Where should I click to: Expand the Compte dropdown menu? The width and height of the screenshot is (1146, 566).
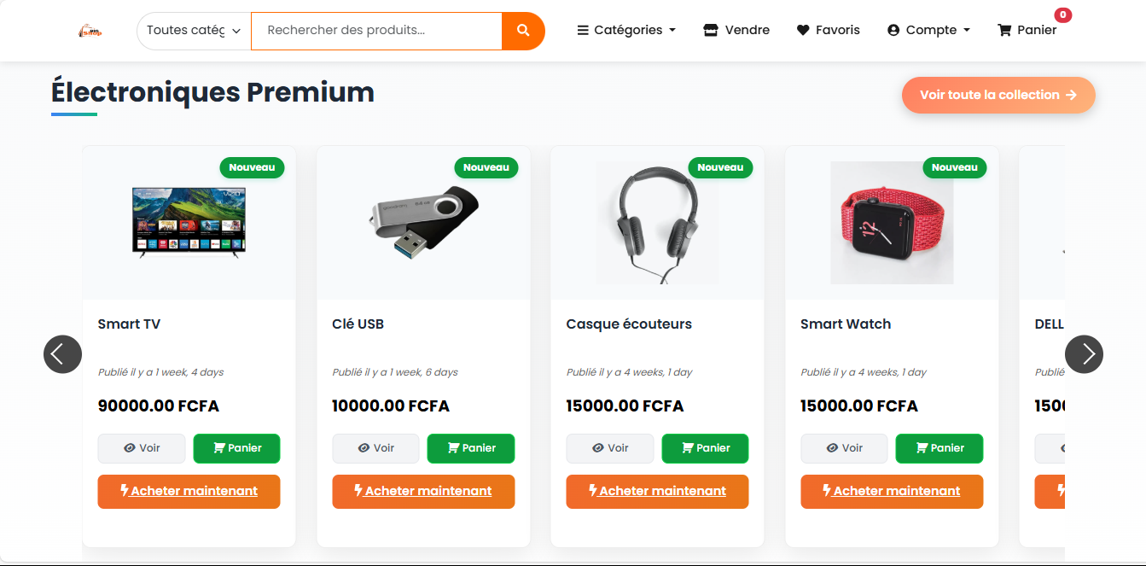928,31
